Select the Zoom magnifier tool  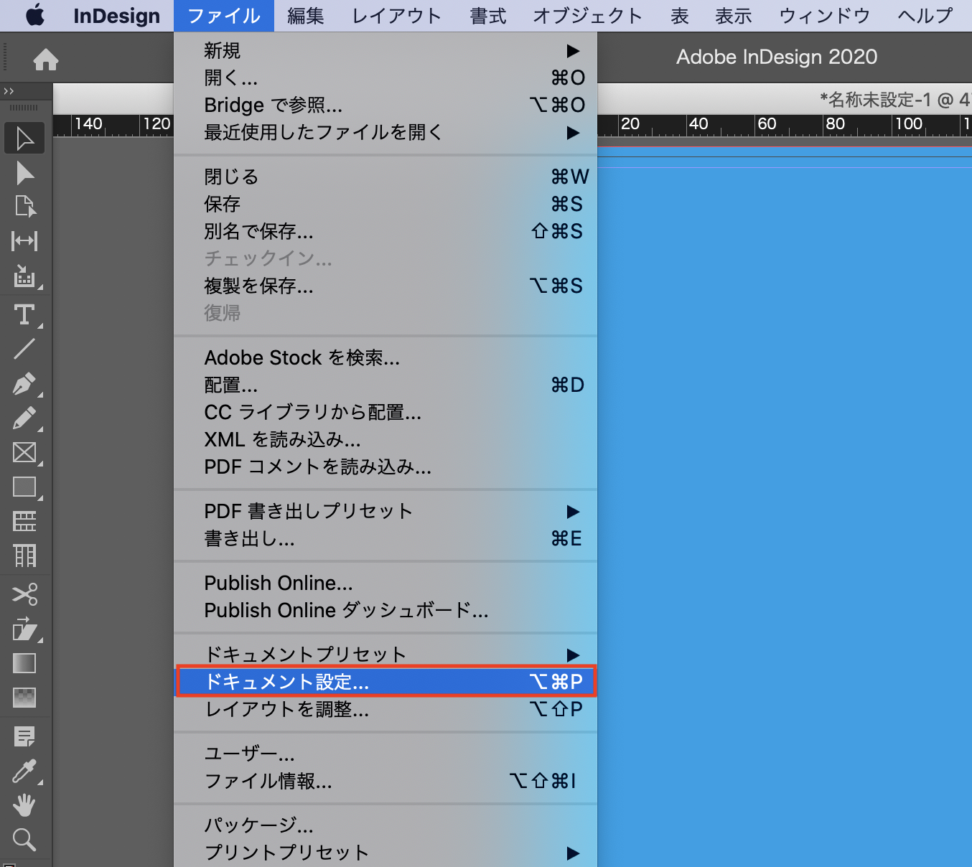click(24, 839)
